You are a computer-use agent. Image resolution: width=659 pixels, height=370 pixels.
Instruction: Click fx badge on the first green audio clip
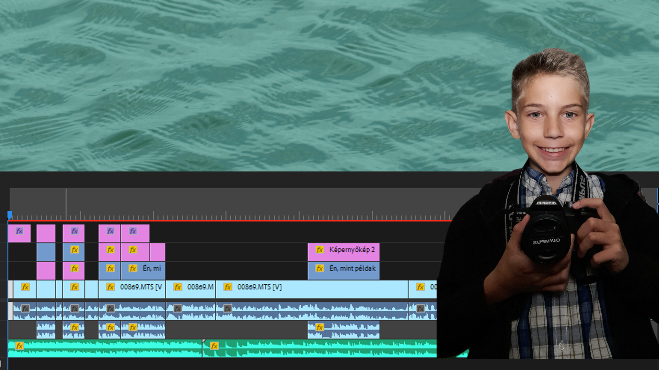click(x=20, y=346)
